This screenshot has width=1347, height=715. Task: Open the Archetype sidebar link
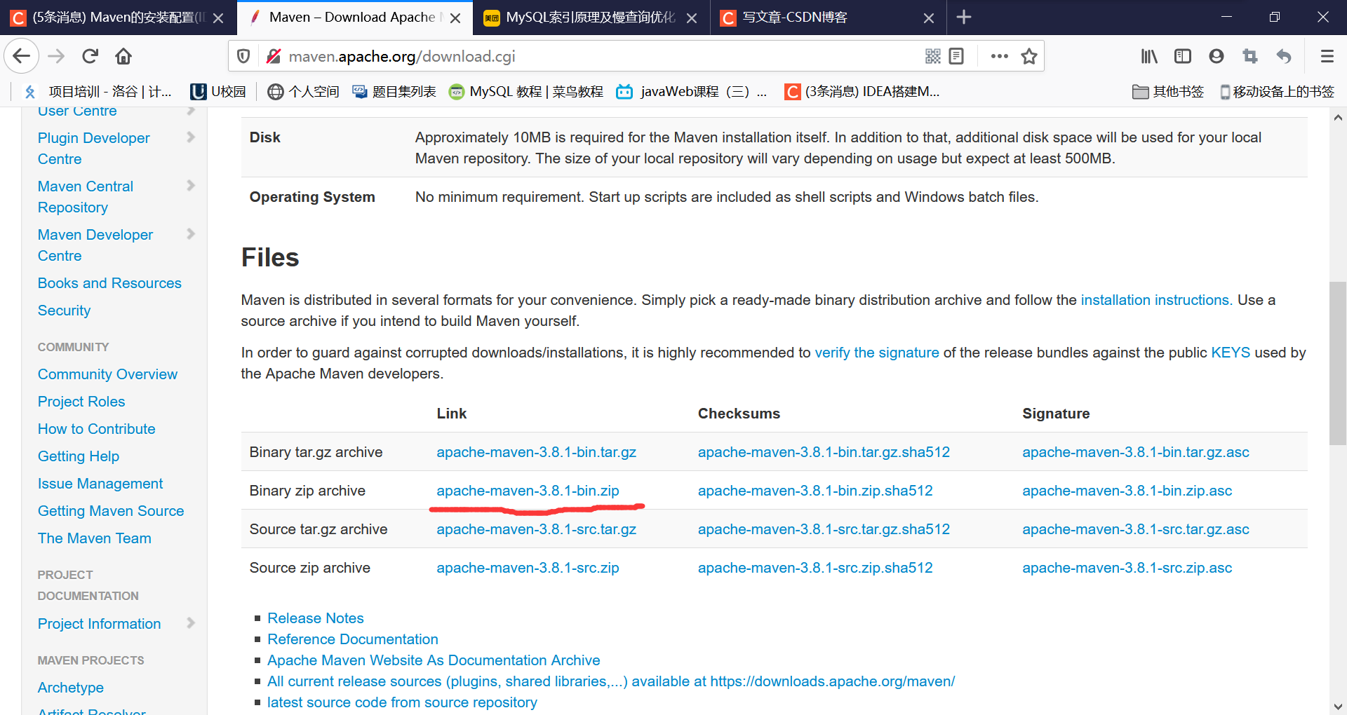[x=70, y=688]
